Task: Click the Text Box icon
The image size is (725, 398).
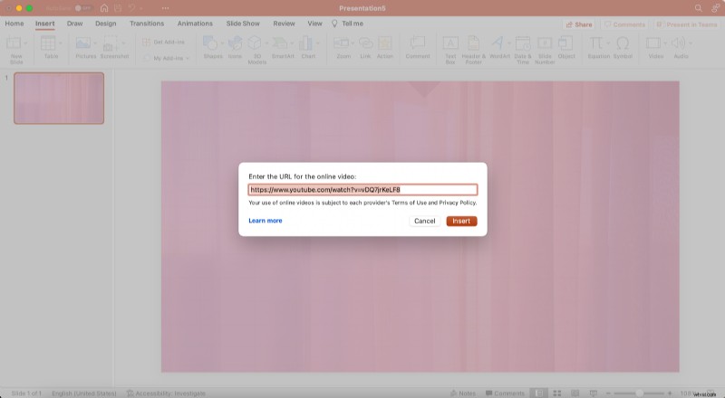Action: tap(450, 43)
